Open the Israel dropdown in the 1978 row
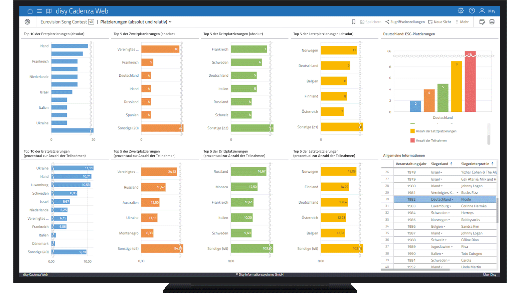 [x=441, y=173]
